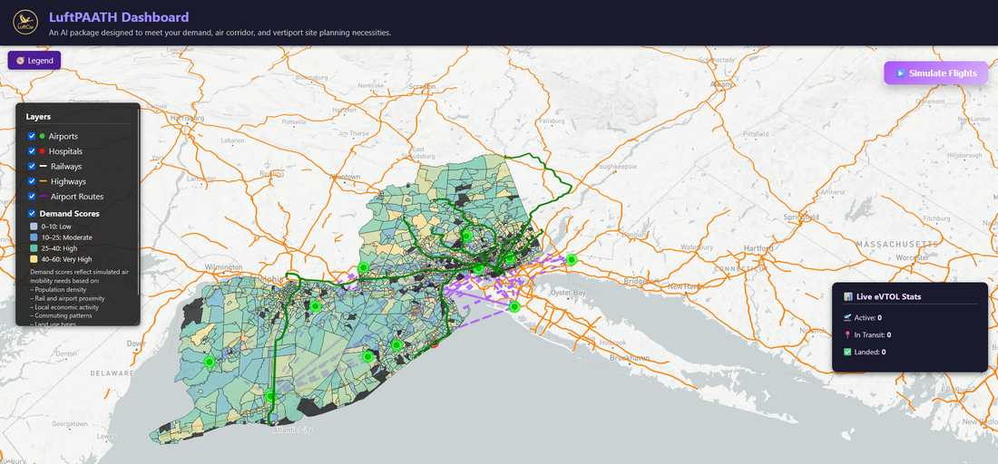Disable the Hospitals layer checkbox
The height and width of the screenshot is (464, 998).
[32, 151]
